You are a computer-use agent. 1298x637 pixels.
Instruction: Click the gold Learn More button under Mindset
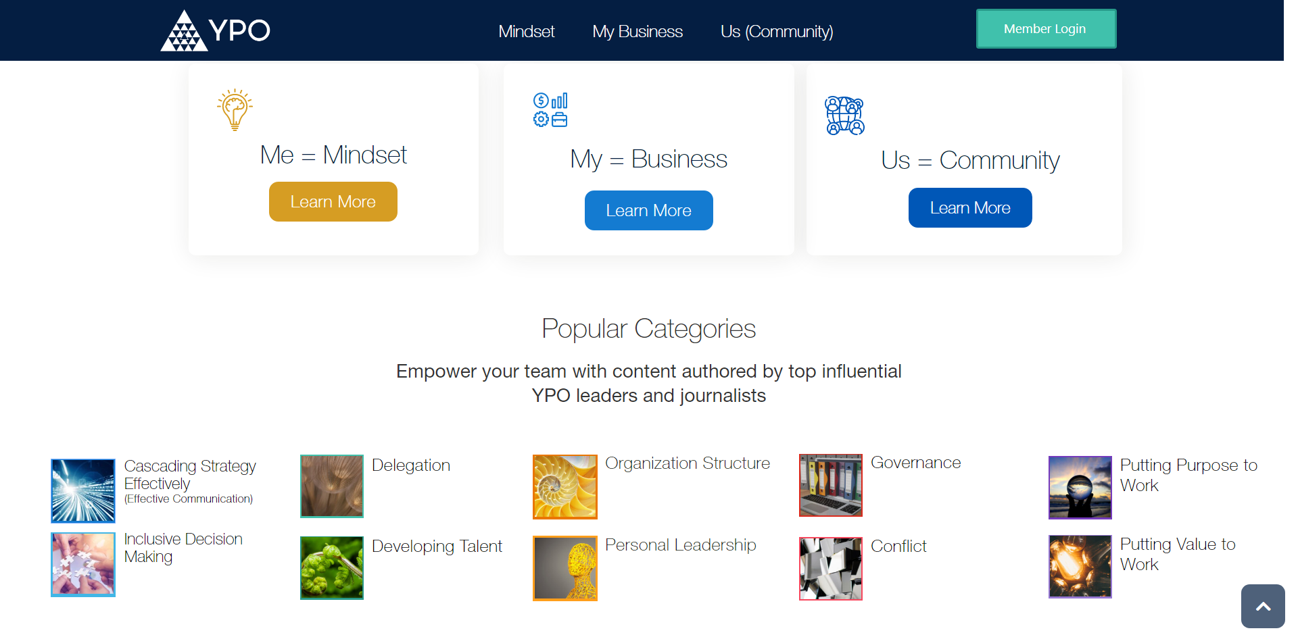coord(333,201)
